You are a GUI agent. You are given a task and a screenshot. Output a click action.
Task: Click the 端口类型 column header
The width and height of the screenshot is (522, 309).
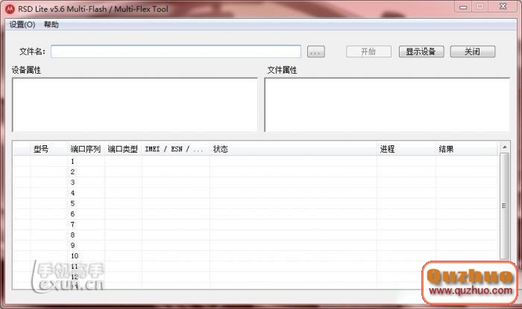click(x=123, y=149)
